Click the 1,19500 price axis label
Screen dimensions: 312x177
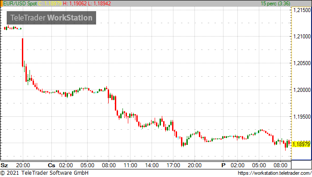click(x=302, y=117)
